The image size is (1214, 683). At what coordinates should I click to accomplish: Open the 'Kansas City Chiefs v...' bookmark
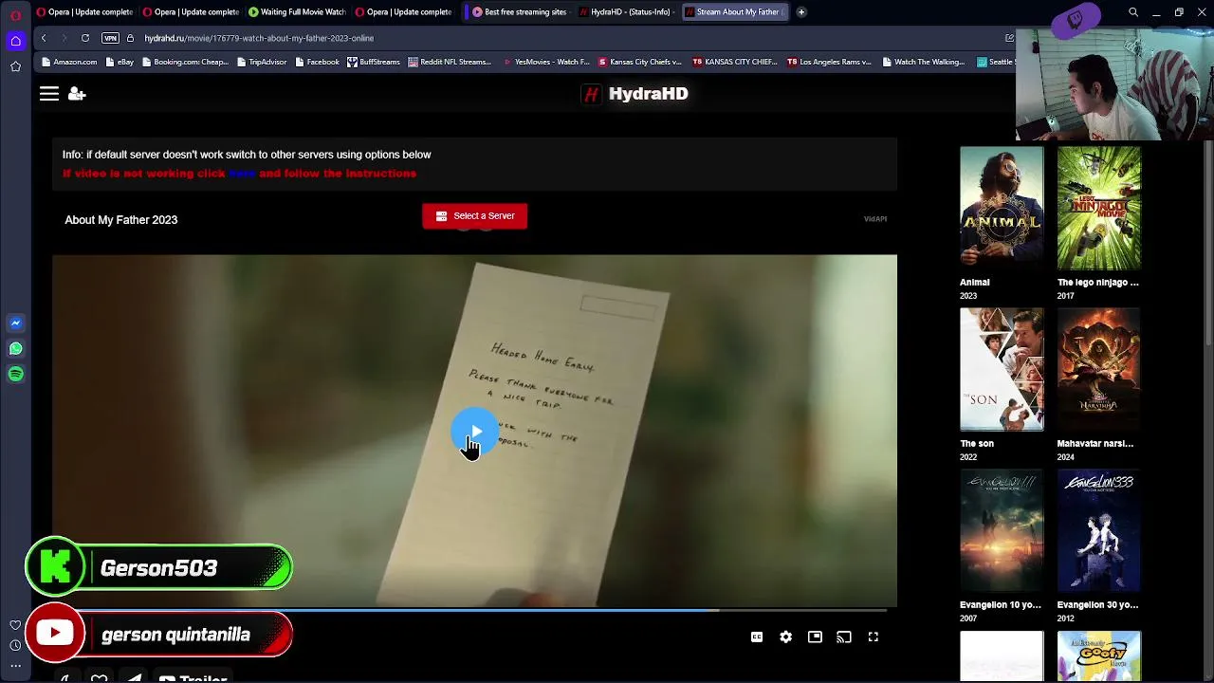click(640, 63)
